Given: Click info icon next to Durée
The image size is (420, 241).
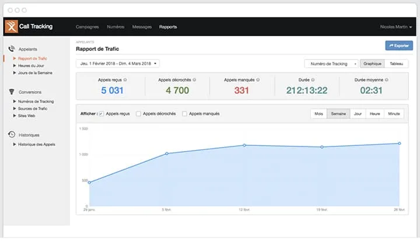Looking at the screenshot, I should [x=313, y=80].
